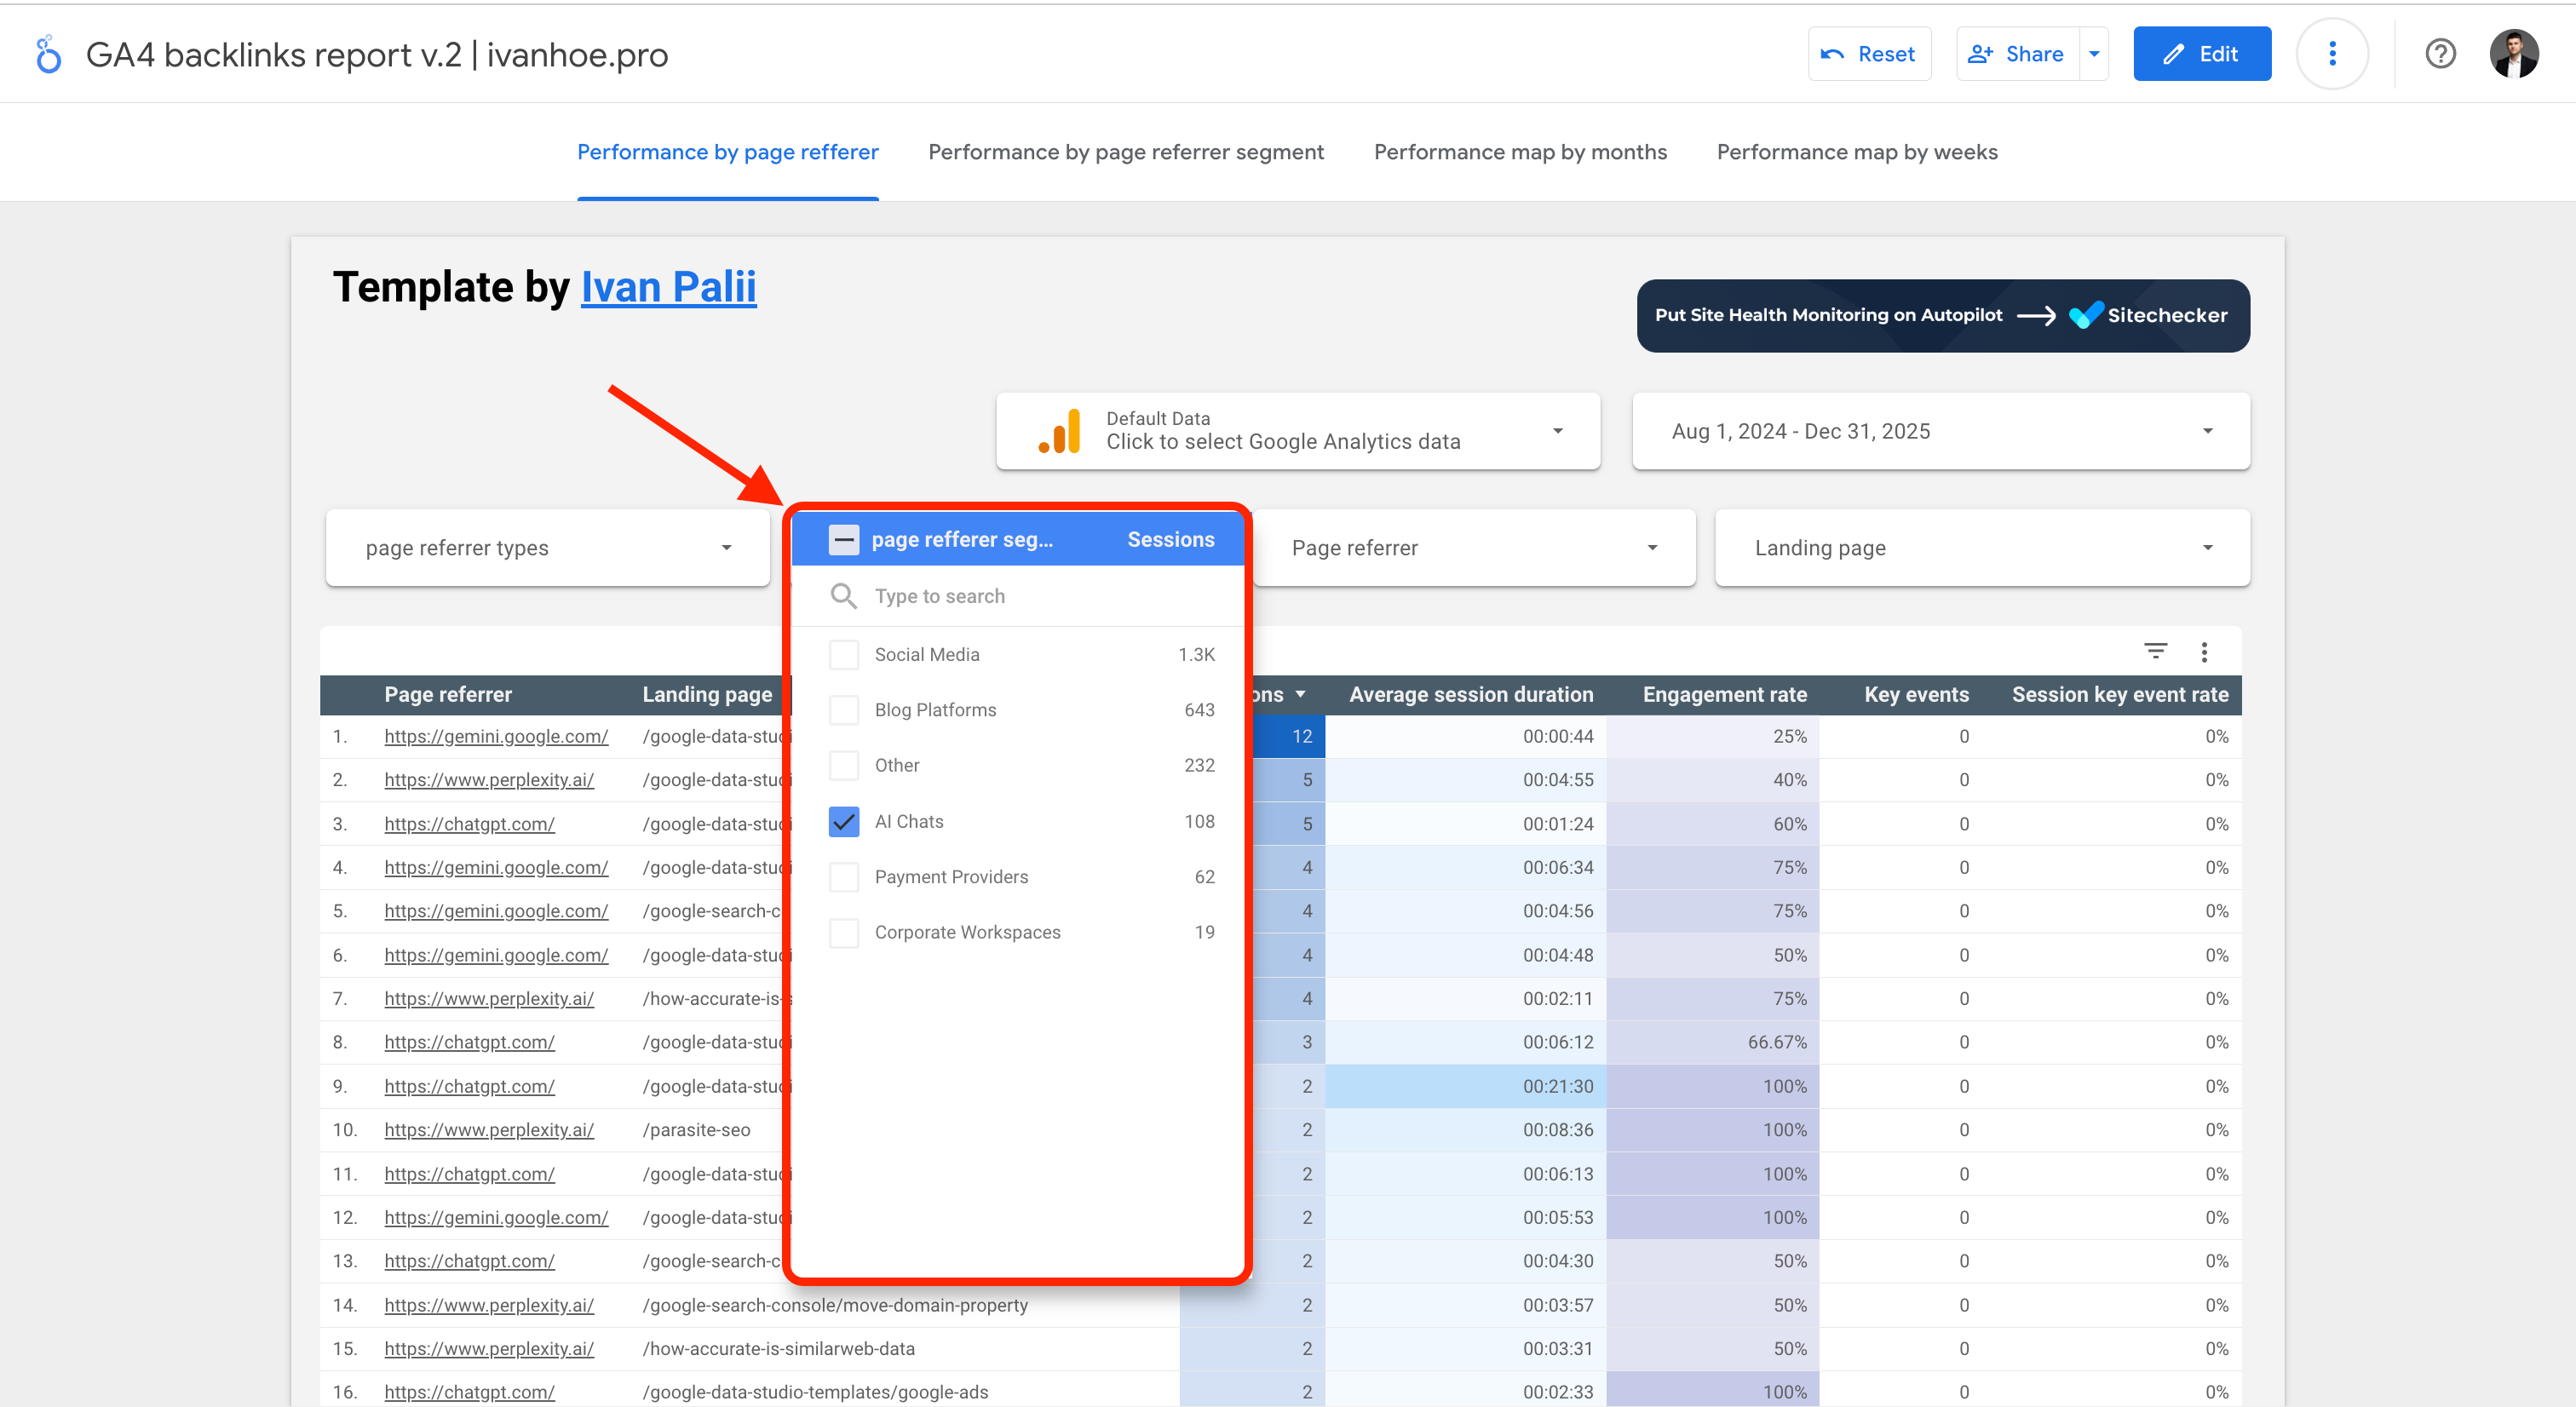Open the help question mark icon
This screenshot has width=2576, height=1407.
tap(2440, 54)
